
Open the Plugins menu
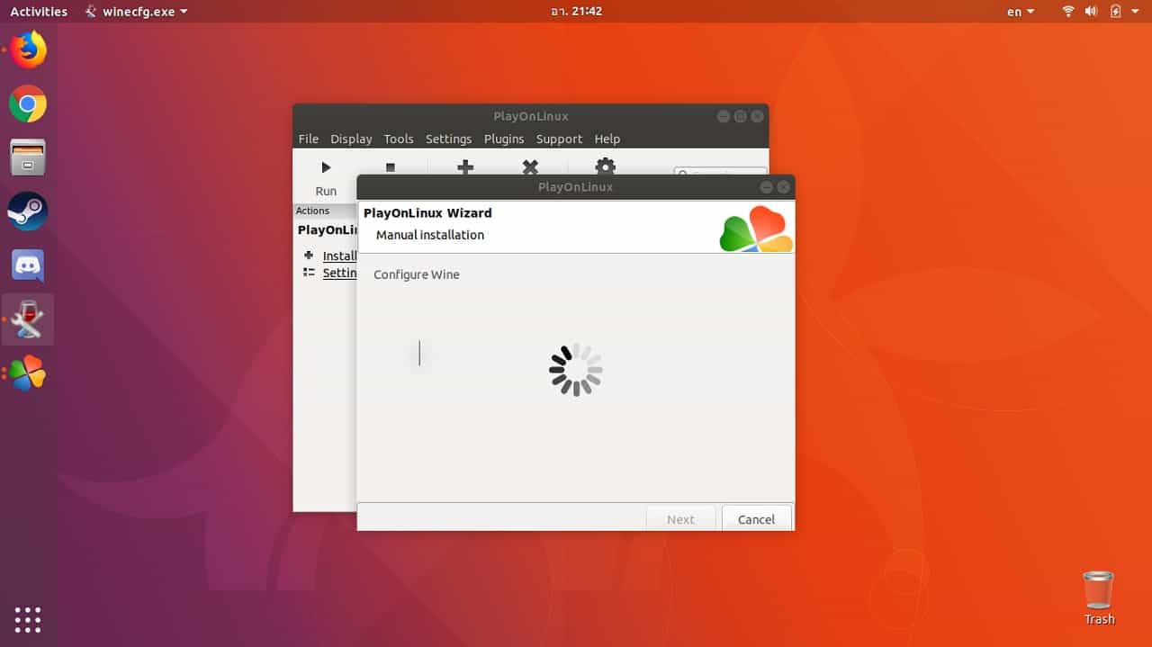click(x=504, y=139)
